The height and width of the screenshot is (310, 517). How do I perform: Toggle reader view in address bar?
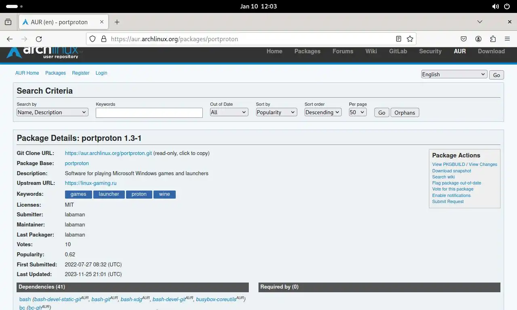point(399,39)
